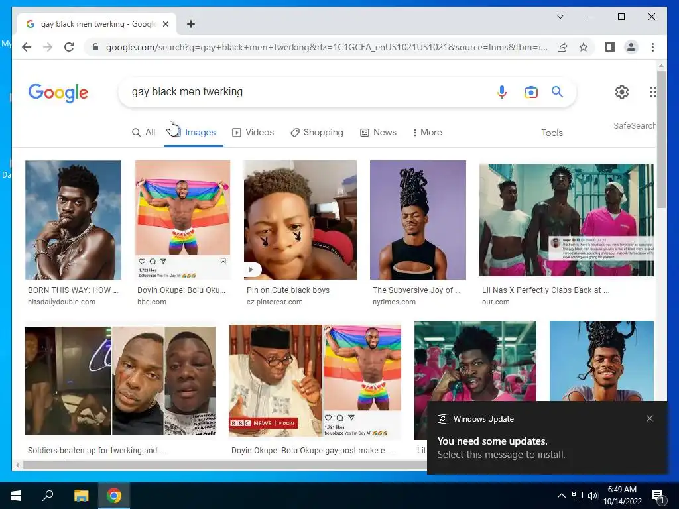Go back to the previous page
Viewport: 679px width, 509px height.
tap(27, 47)
